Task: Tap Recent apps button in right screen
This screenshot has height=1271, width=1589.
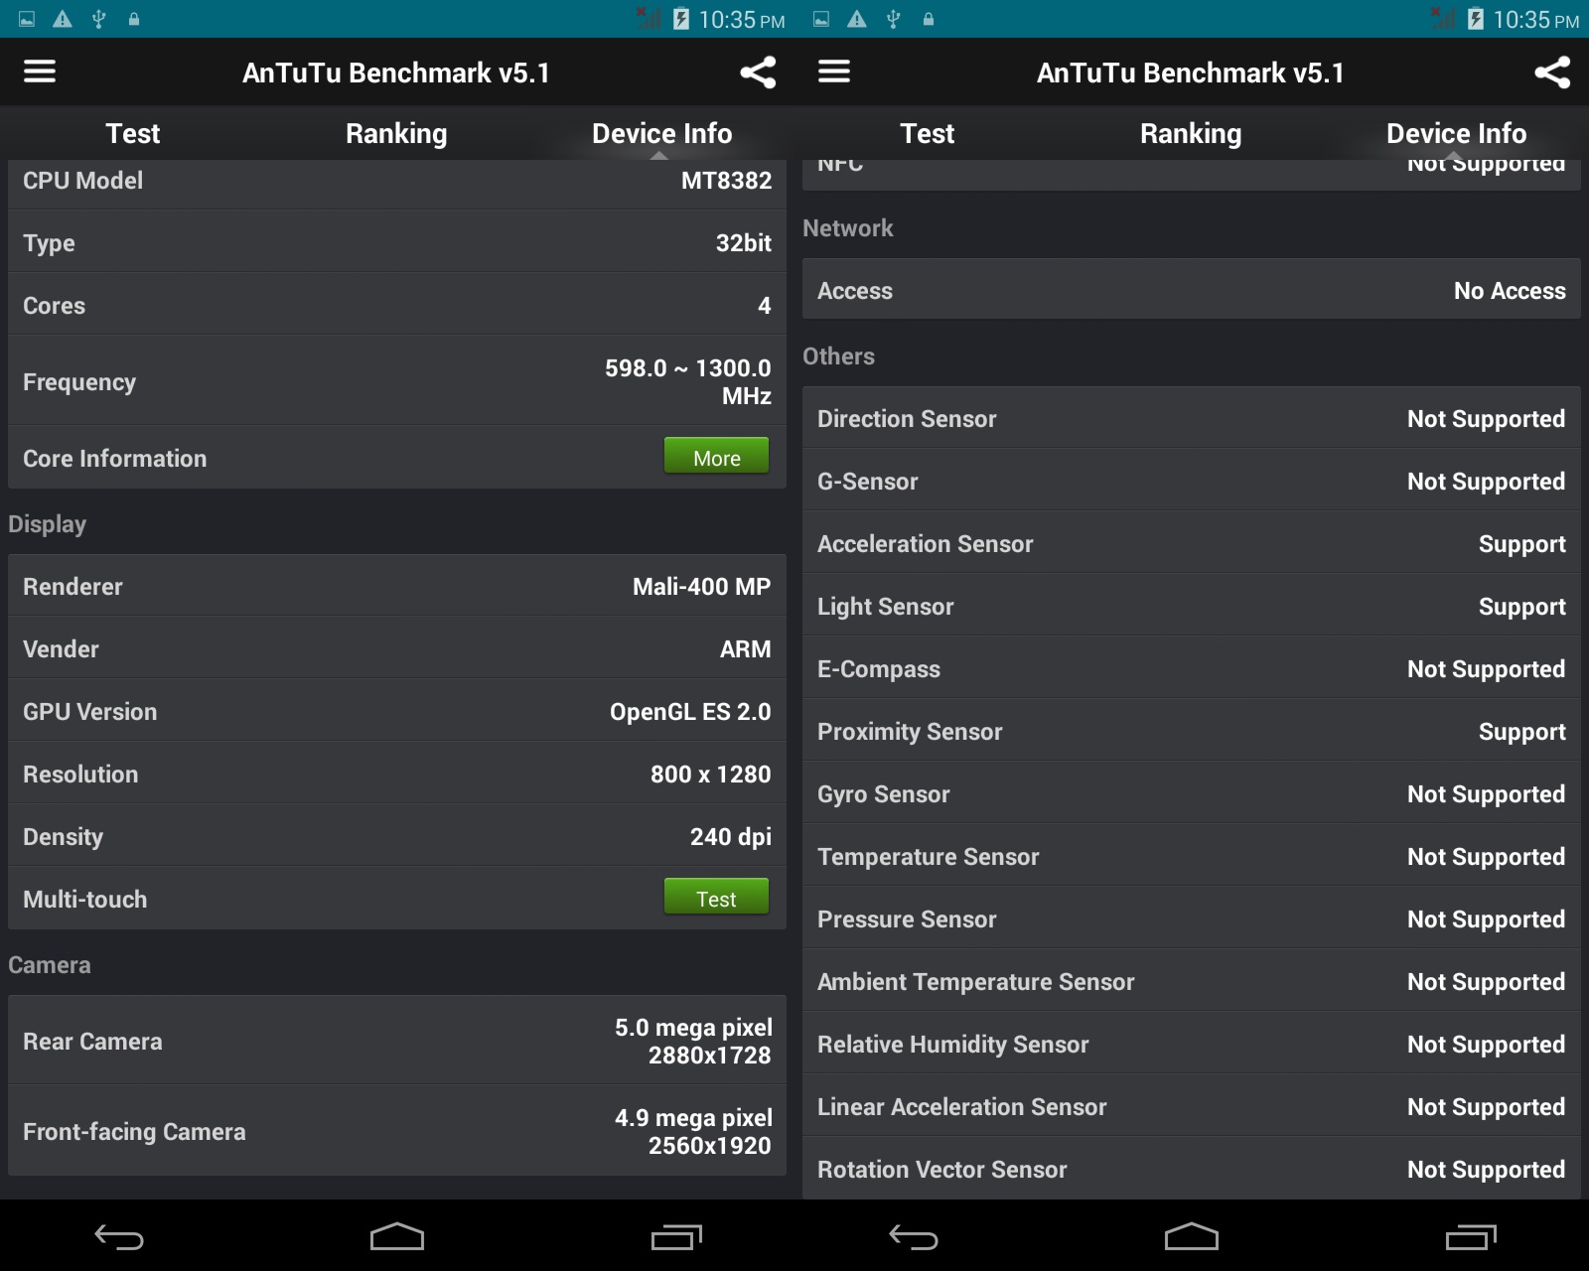Action: click(1471, 1237)
